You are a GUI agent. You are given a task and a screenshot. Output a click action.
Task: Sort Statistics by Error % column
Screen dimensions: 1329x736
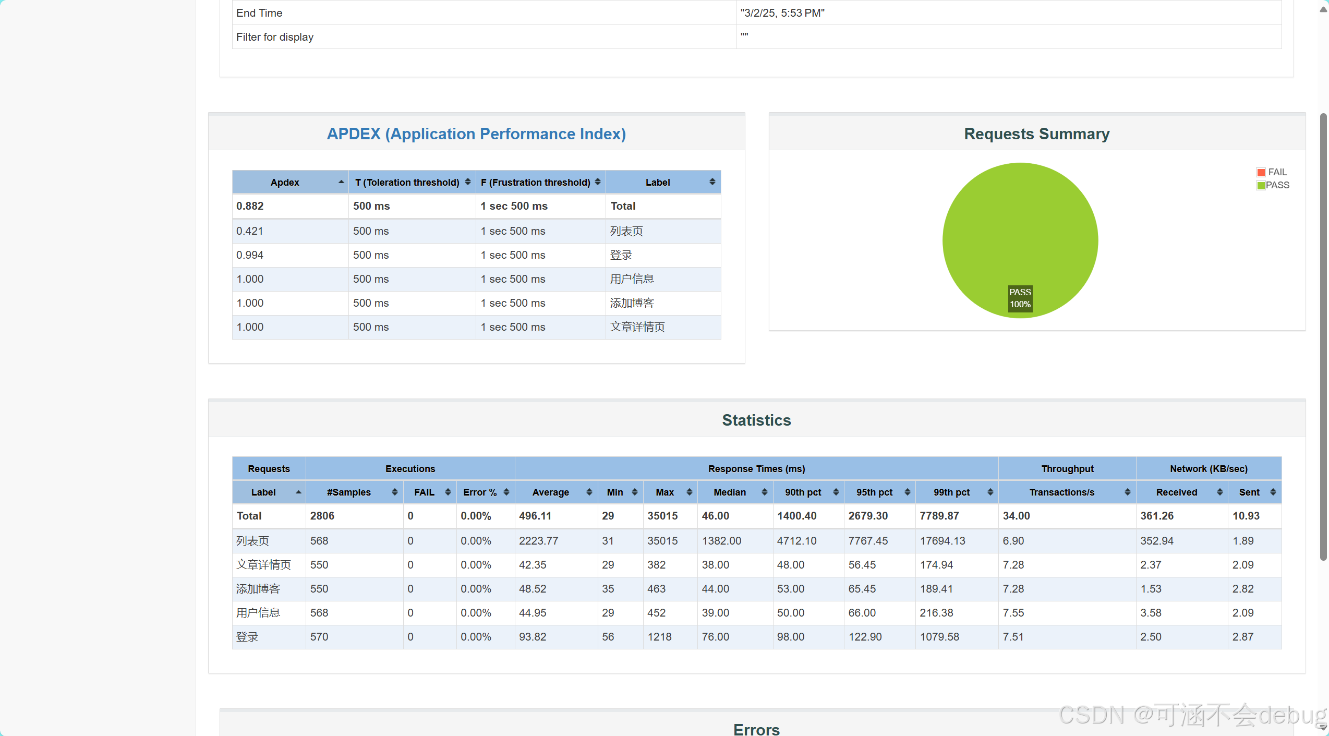506,492
